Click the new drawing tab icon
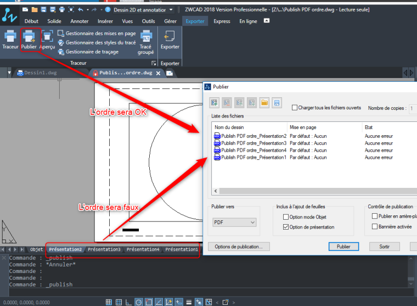Screen dimensions: 417x306 170,73
